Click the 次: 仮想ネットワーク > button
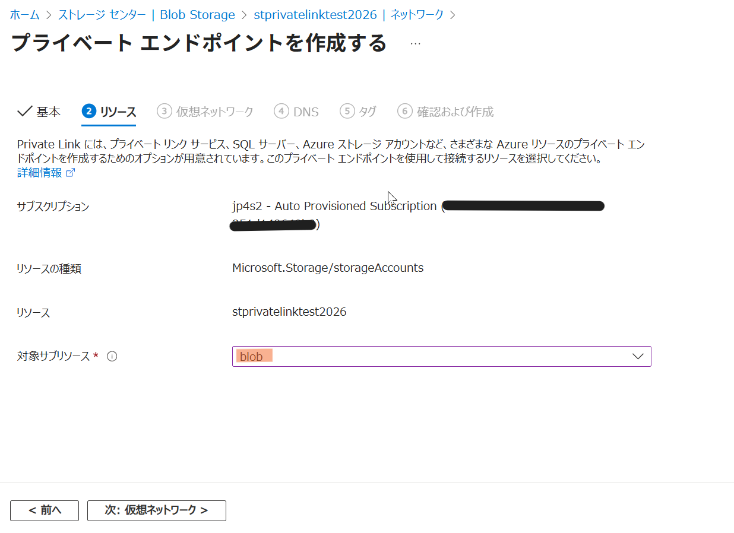Viewport: 734px width, 533px height. click(157, 510)
